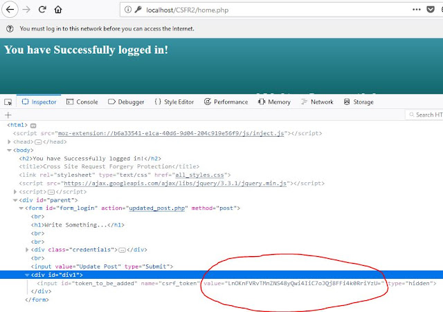
Task: Open the Storage tab
Action: pyautogui.click(x=359, y=101)
